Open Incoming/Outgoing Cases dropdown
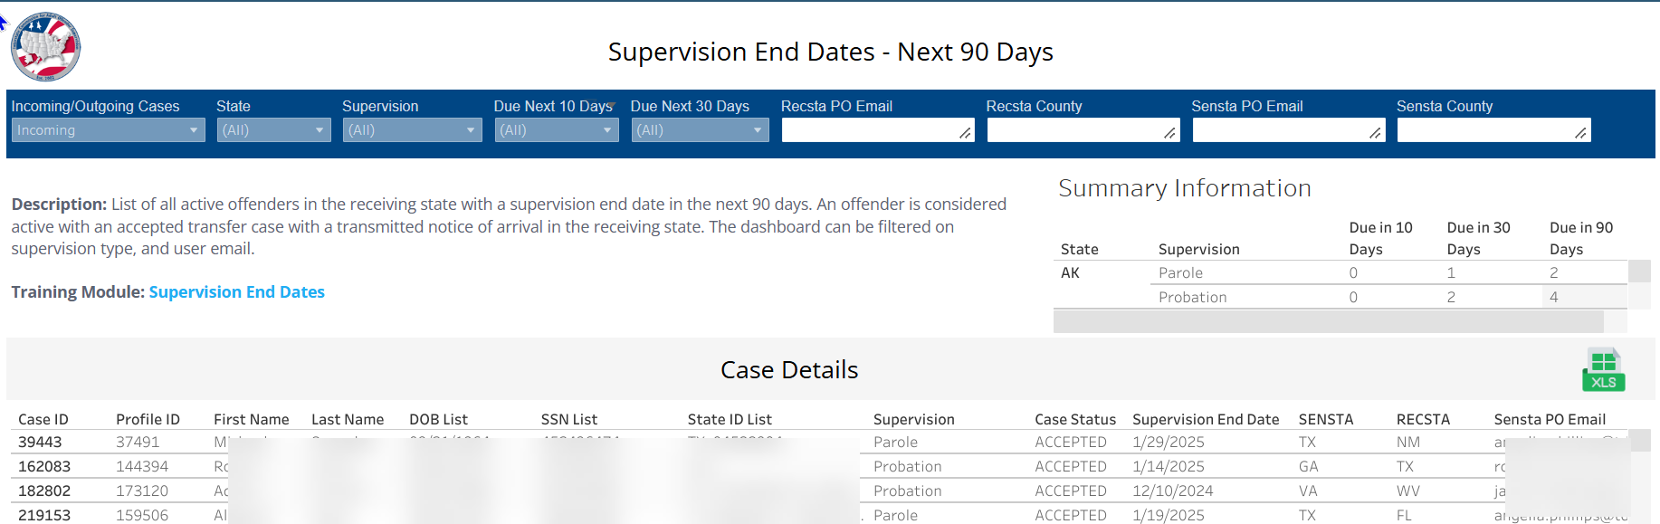1660x524 pixels. tap(108, 130)
